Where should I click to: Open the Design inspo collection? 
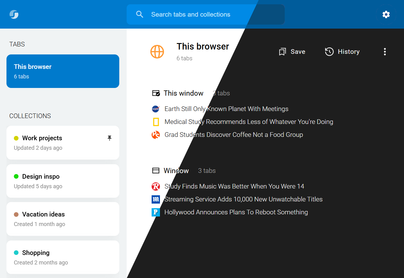(x=63, y=181)
